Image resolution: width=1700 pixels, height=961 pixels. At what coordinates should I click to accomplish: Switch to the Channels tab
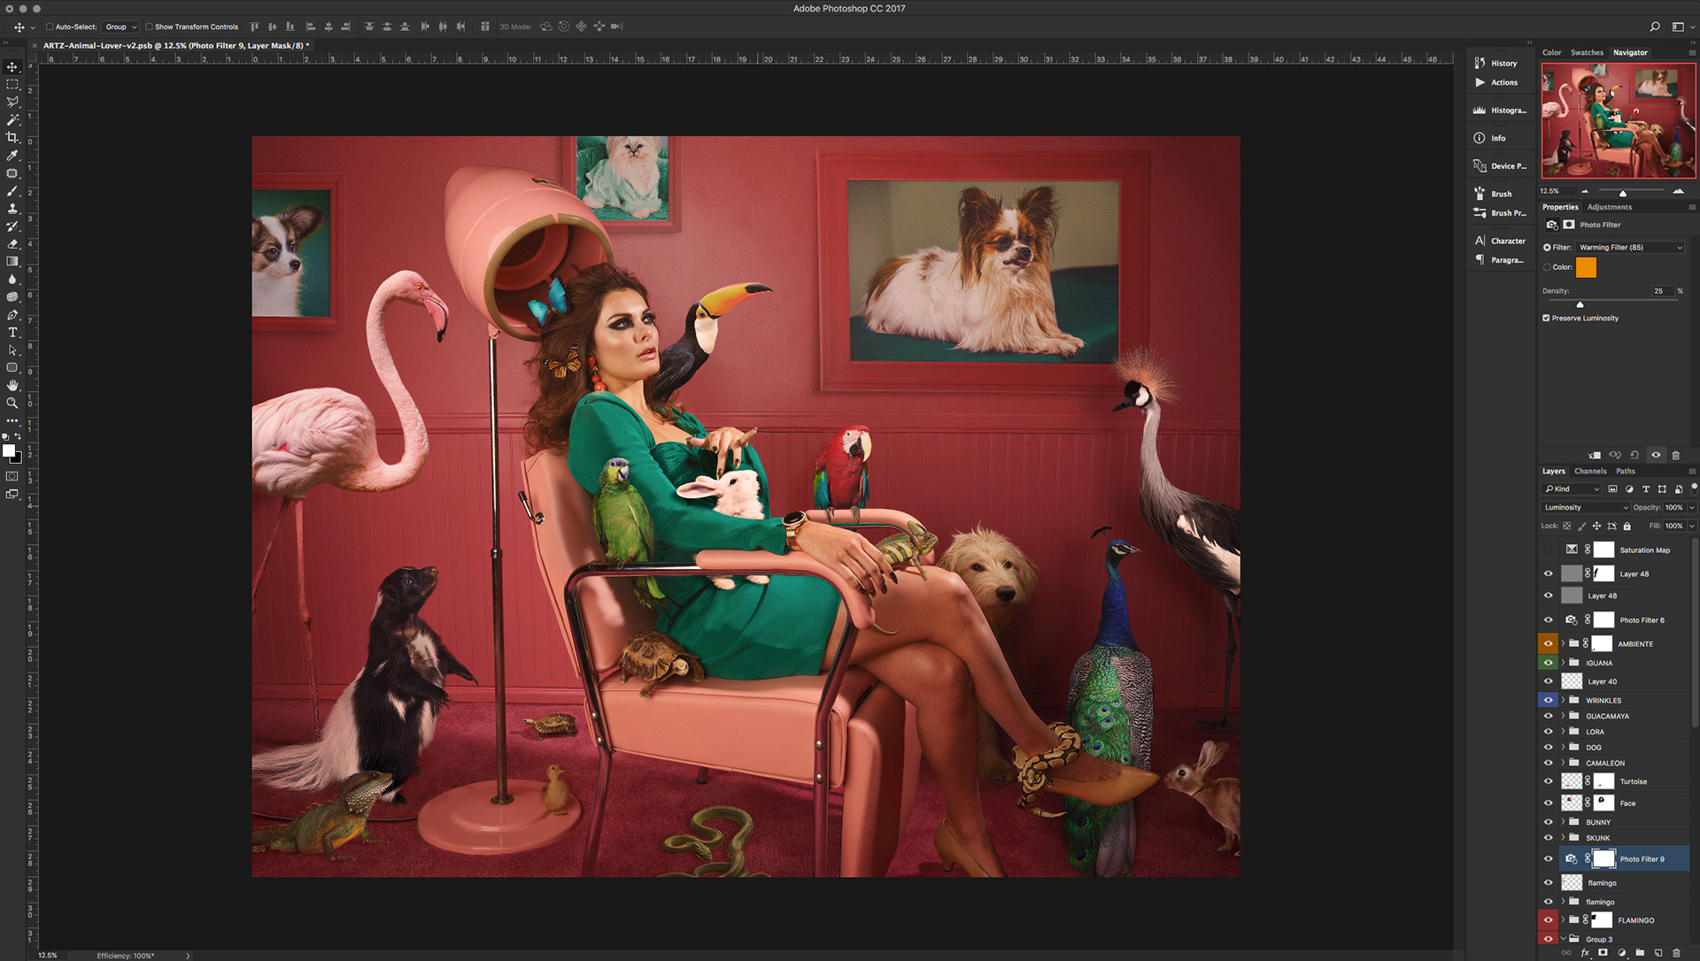[x=1590, y=471]
